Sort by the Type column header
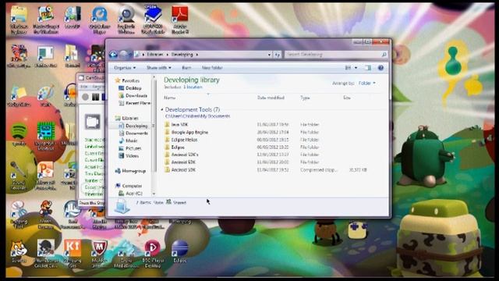The image size is (499, 281). tap(305, 98)
